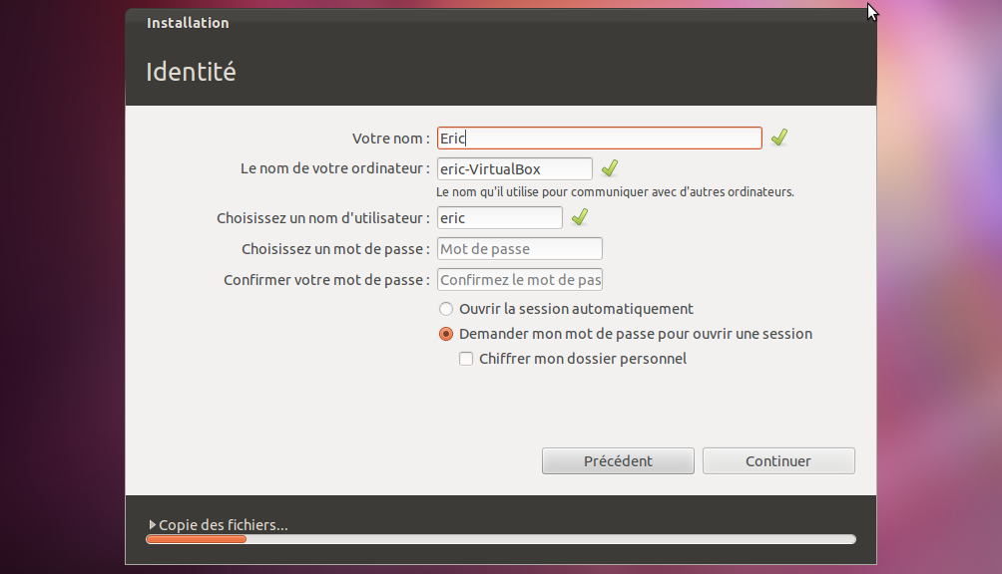Click the Votre nom label
Image resolution: width=1002 pixels, height=574 pixels.
[390, 139]
